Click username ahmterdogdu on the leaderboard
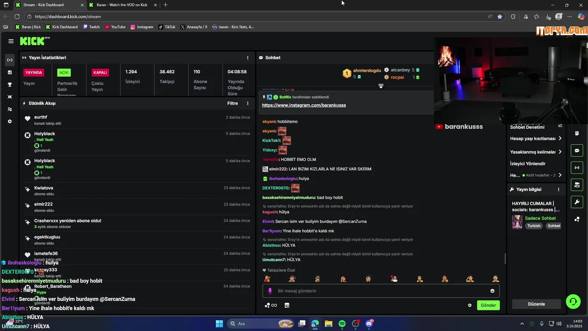This screenshot has height=331, width=588. [367, 70]
